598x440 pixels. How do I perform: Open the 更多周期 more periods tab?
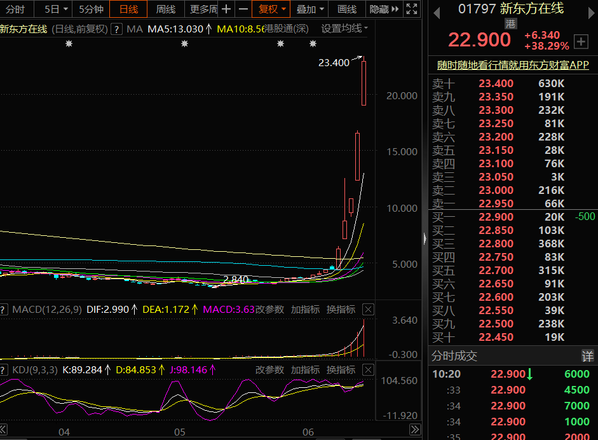point(201,9)
